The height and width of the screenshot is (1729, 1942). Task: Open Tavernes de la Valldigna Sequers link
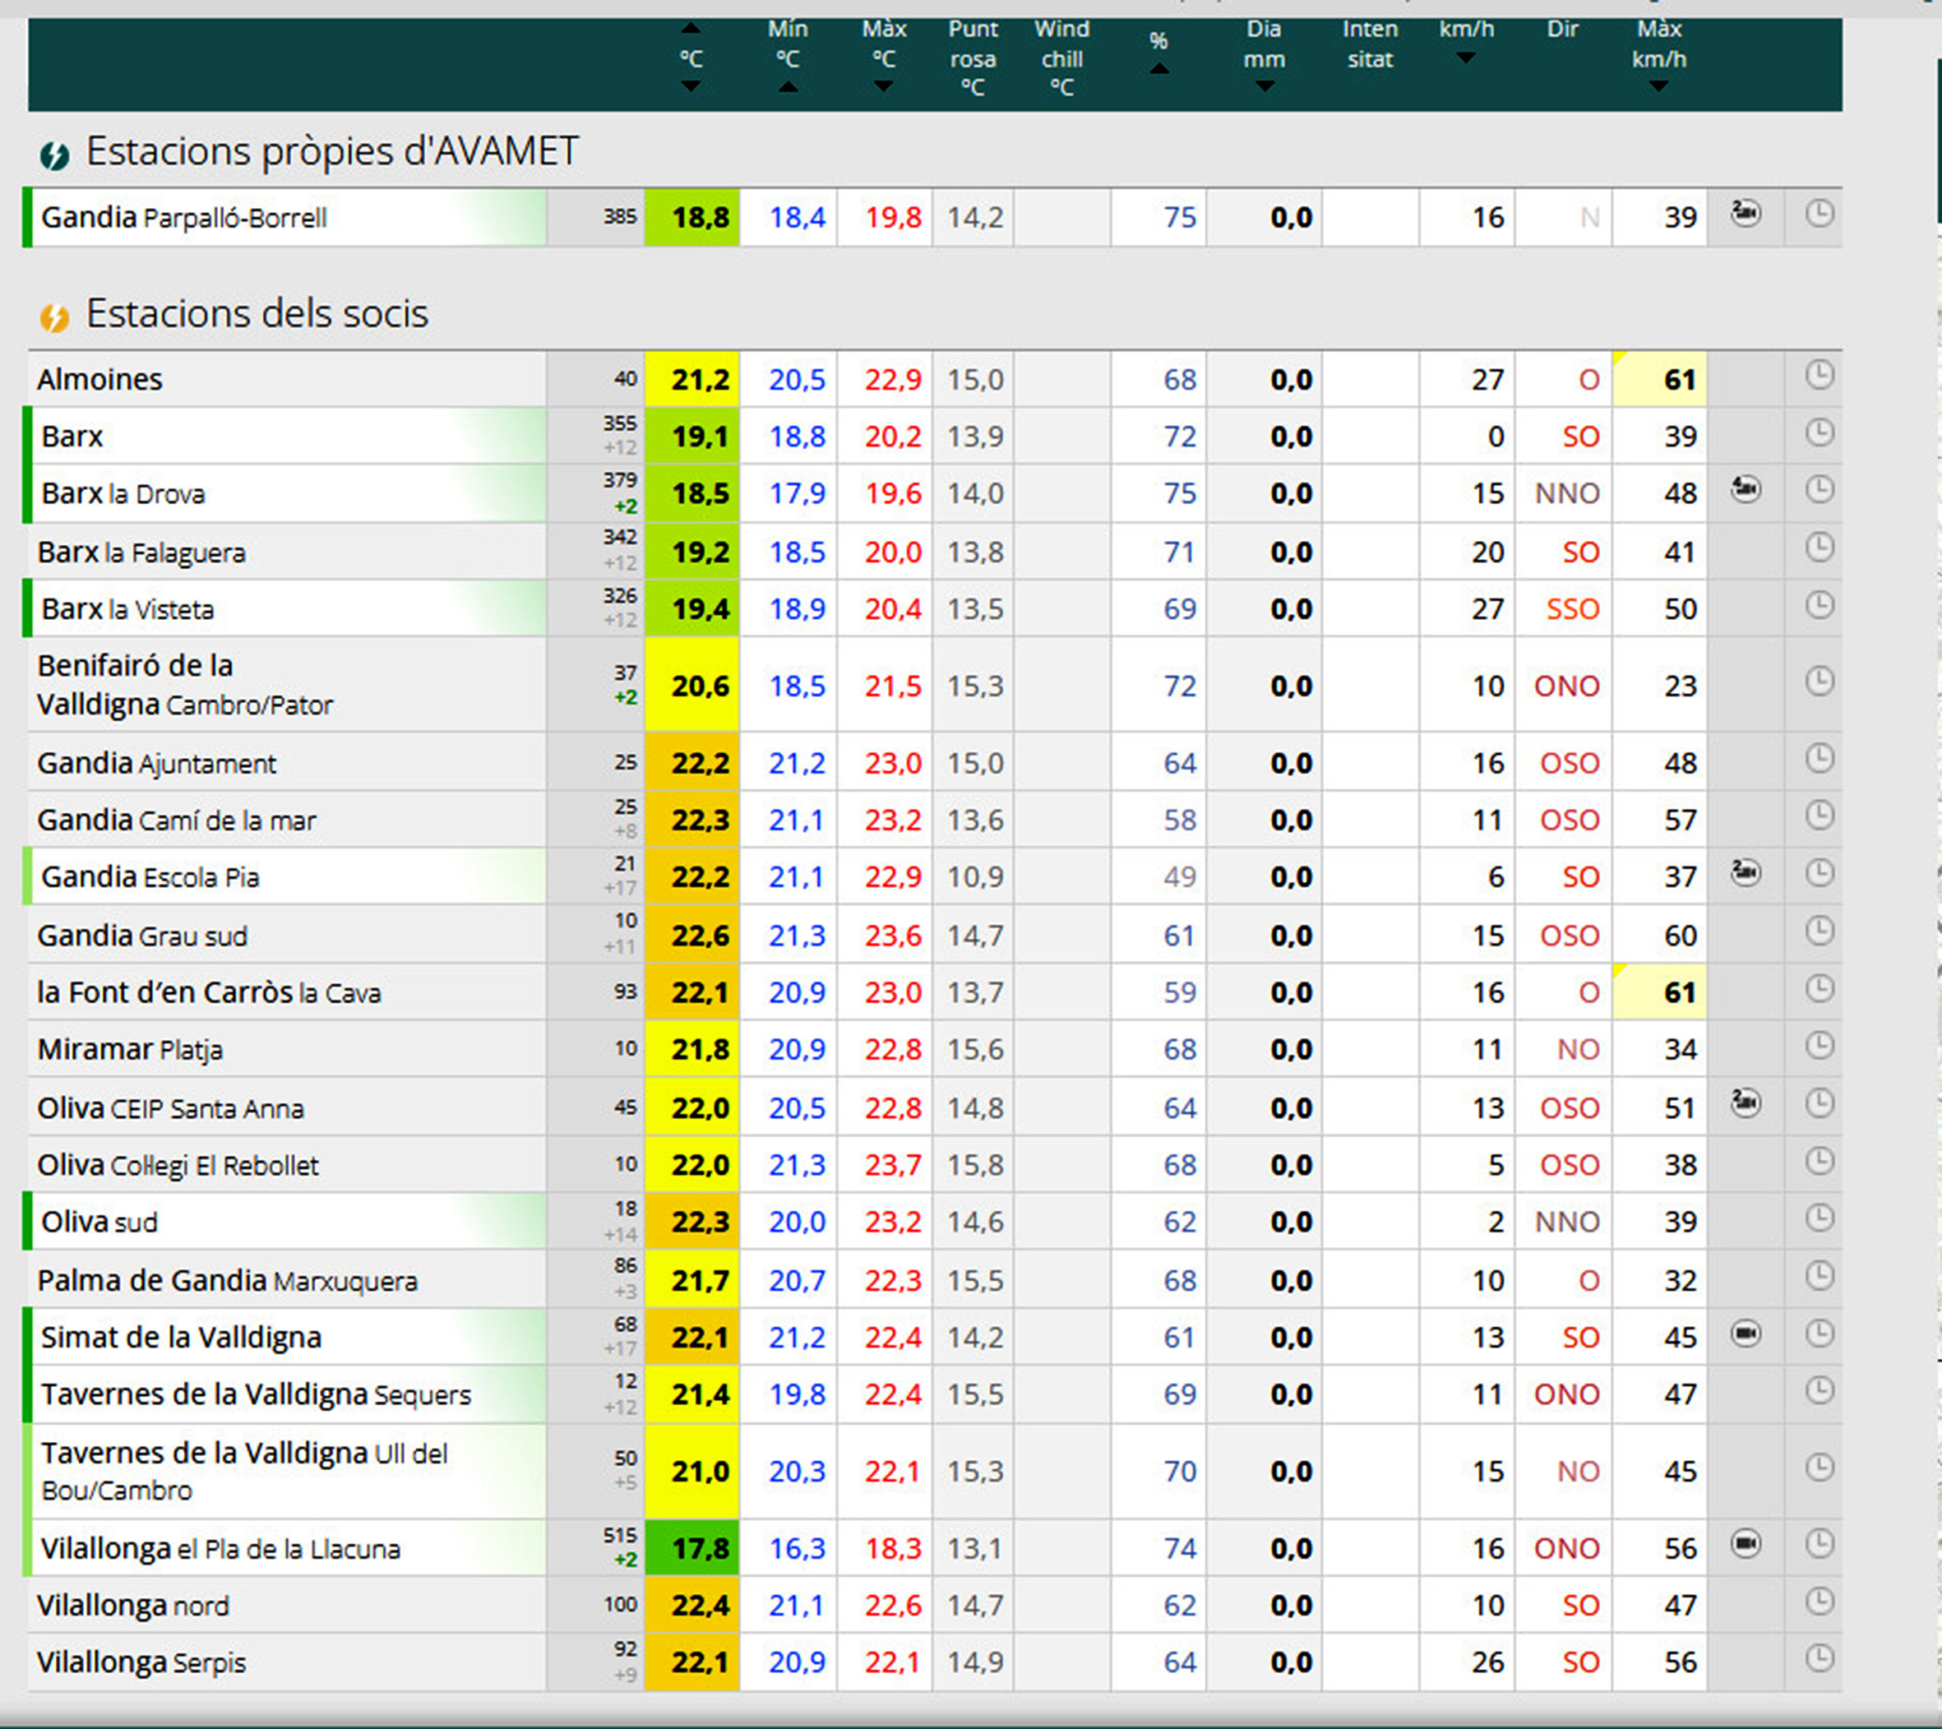pos(256,1394)
